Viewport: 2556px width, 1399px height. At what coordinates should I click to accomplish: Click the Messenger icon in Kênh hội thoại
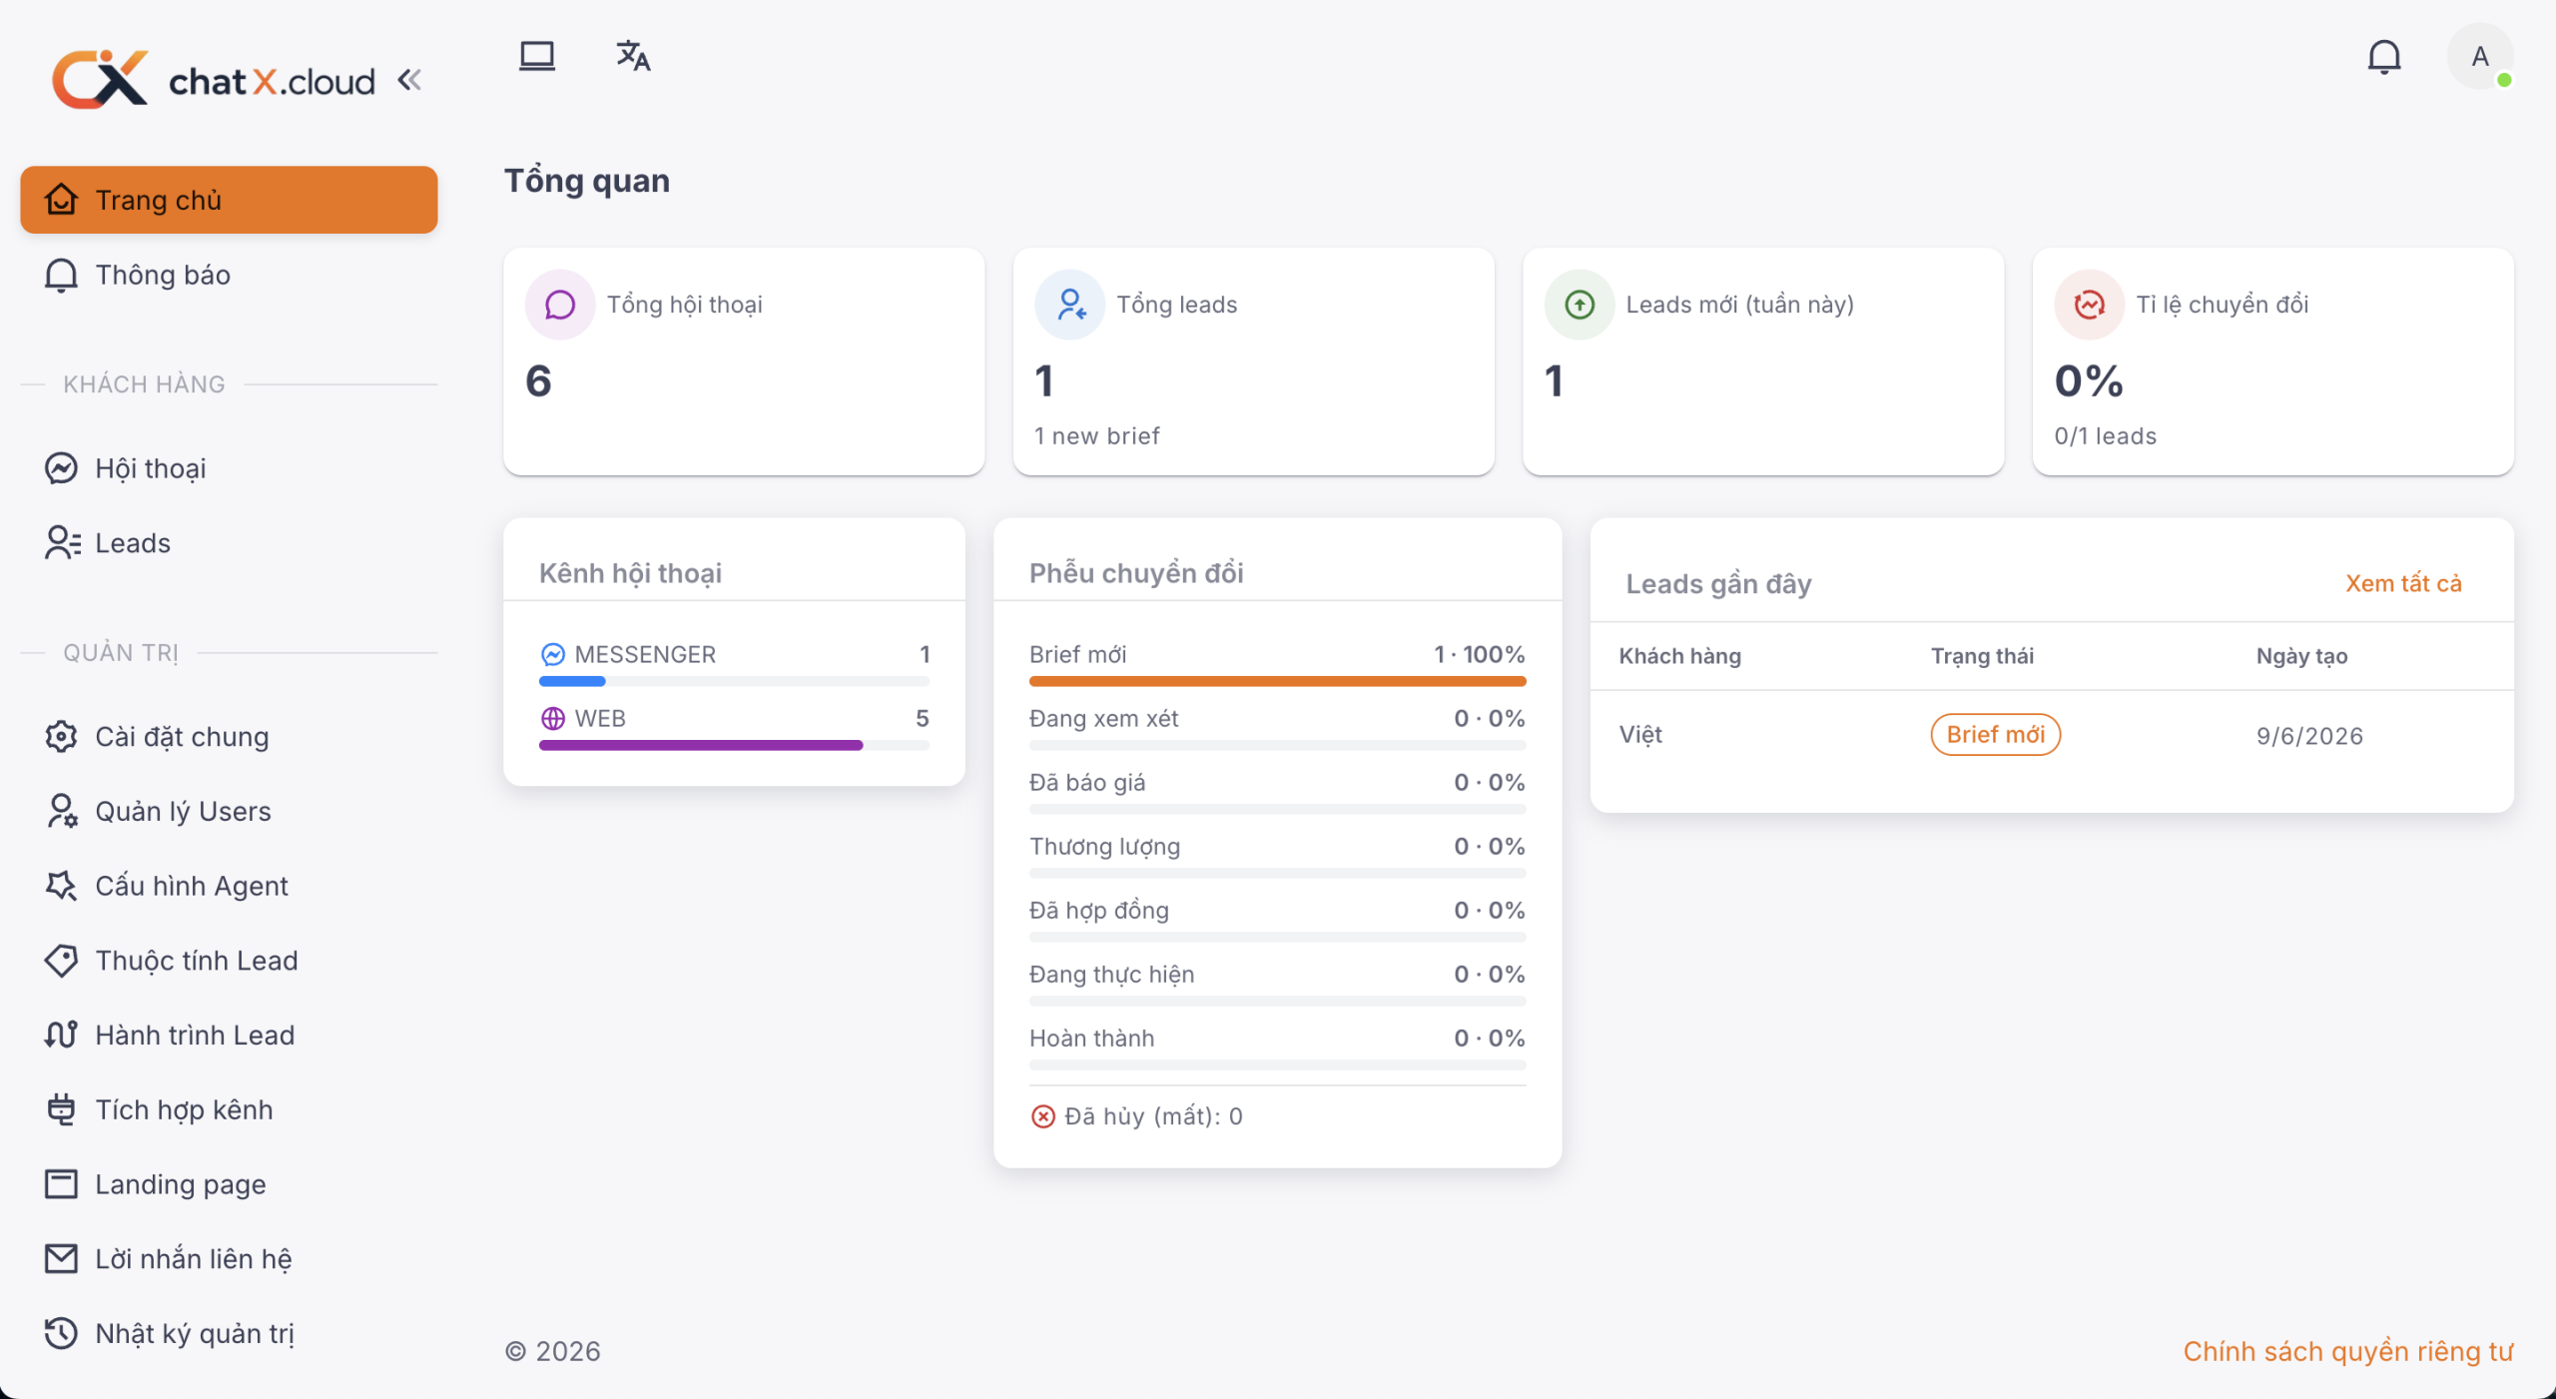(552, 654)
